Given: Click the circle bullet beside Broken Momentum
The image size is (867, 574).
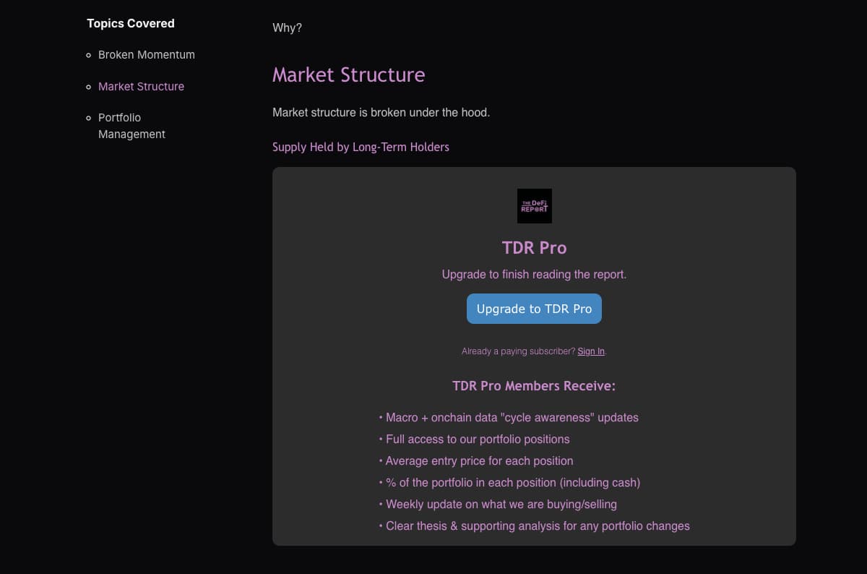Looking at the screenshot, I should (x=87, y=55).
